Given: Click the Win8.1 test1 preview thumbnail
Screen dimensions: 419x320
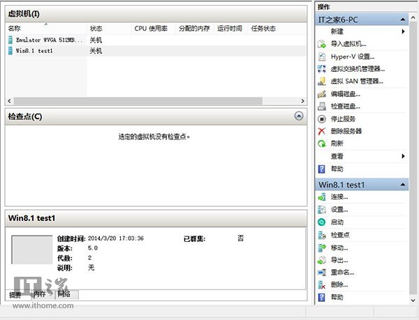Looking at the screenshot, I should [32, 250].
